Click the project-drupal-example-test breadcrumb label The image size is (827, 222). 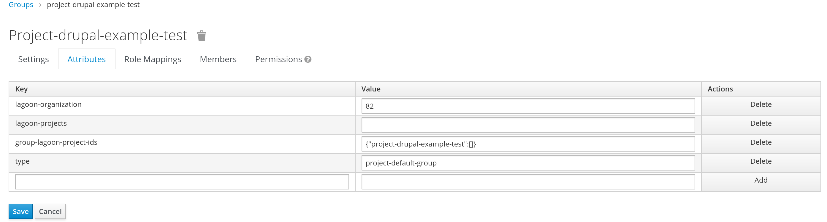[94, 4]
